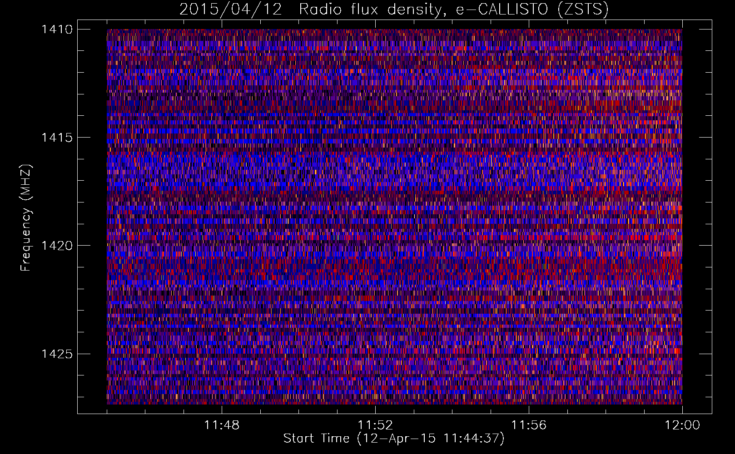Click the "Frequency (MHZ)" axis label
This screenshot has width=735, height=454.
(26, 218)
